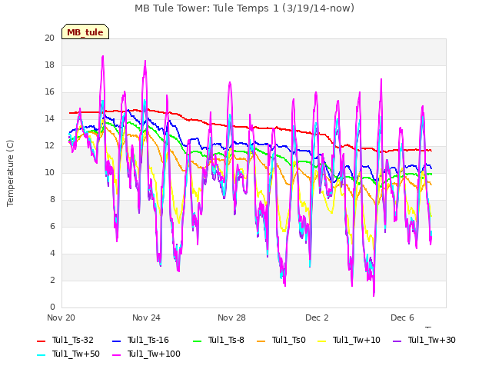
Task: Click the 14 y-axis tick label
Action: click(49, 119)
